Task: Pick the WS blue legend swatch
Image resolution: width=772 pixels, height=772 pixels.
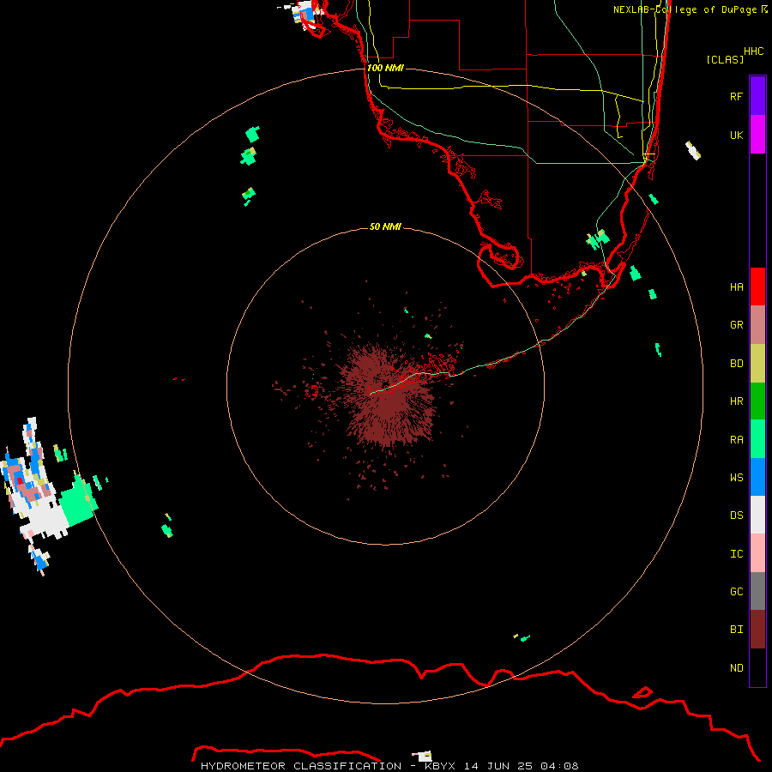Action: pos(757,477)
